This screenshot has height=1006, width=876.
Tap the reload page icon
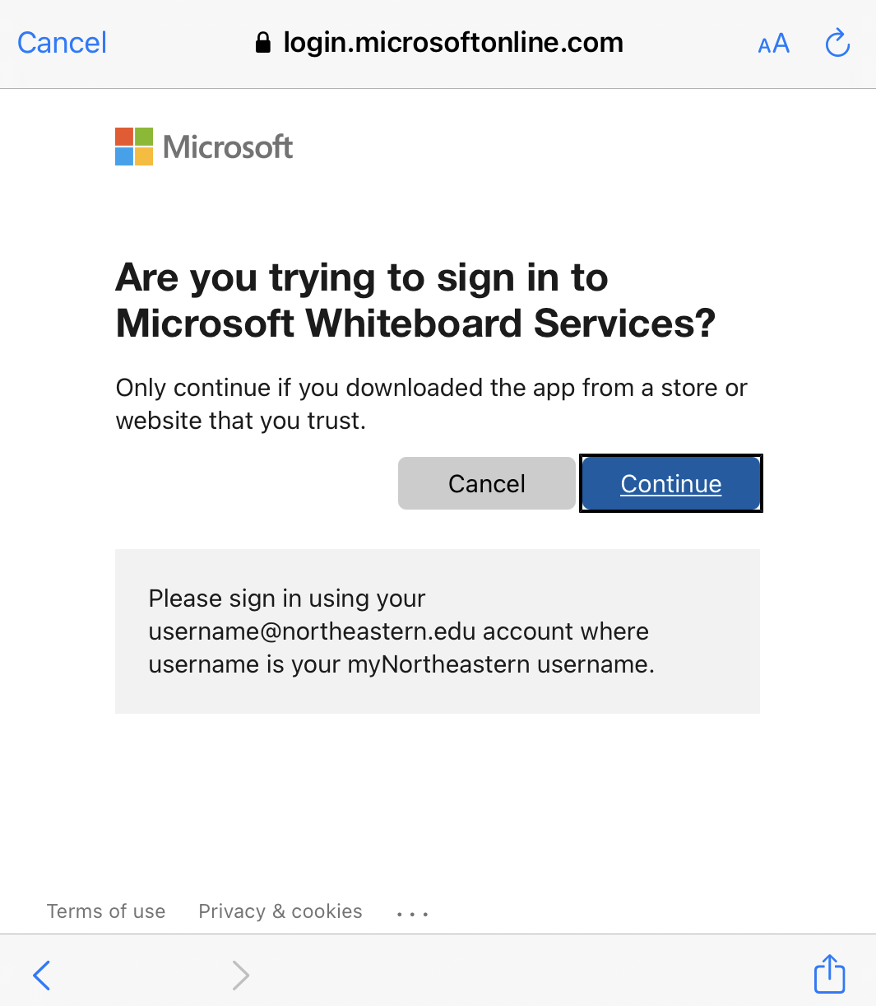pyautogui.click(x=837, y=43)
